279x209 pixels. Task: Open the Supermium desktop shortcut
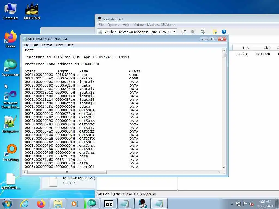pos(11,68)
